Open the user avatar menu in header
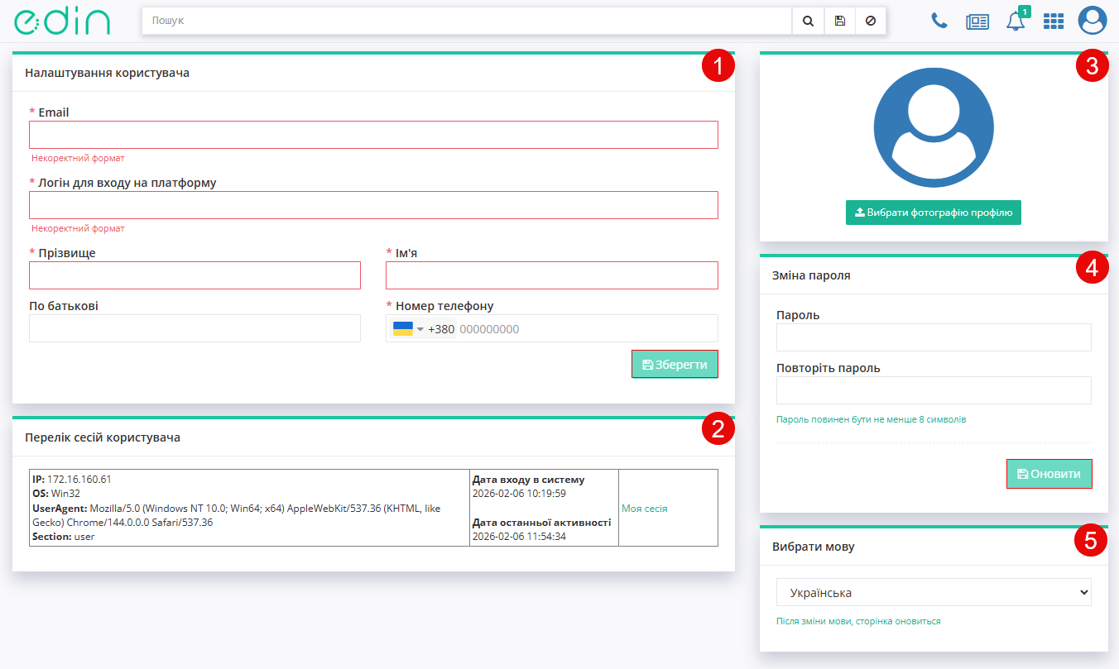Screen dimensions: 1119x669 coord(1092,21)
